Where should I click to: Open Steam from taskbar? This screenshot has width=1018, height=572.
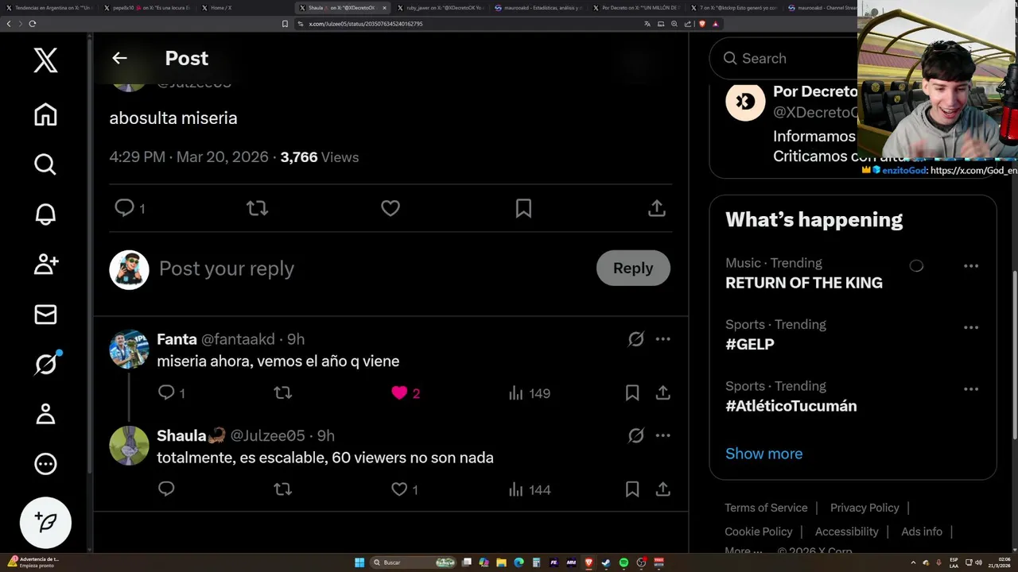606,562
